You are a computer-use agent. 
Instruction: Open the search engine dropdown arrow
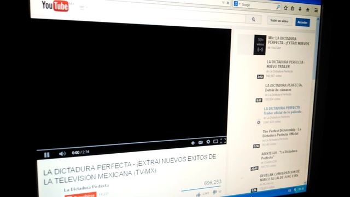click(x=240, y=4)
